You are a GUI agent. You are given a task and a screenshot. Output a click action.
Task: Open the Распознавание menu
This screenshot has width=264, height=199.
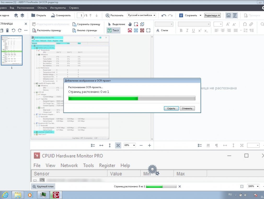(x=26, y=8)
